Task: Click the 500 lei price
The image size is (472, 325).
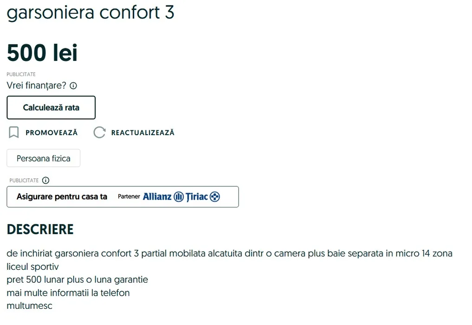Action: (42, 53)
